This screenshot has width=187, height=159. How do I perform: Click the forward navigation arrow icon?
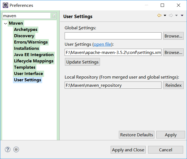click(x=171, y=16)
